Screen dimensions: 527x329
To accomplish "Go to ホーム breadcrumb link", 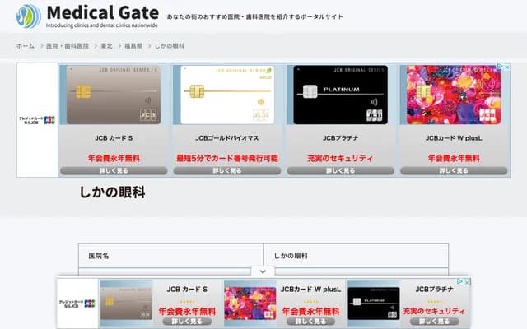I will click(x=26, y=46).
